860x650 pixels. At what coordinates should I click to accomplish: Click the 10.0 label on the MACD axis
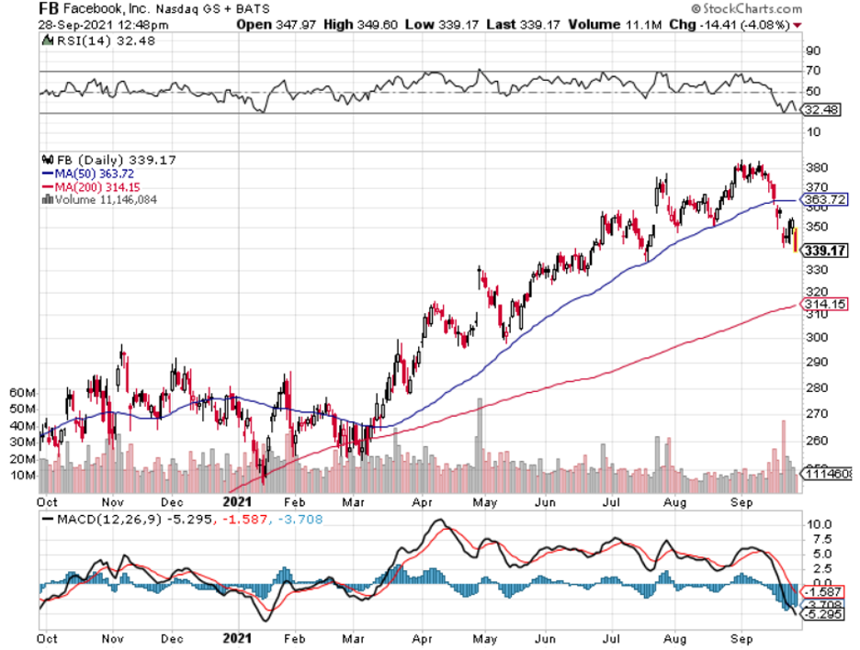(x=819, y=524)
